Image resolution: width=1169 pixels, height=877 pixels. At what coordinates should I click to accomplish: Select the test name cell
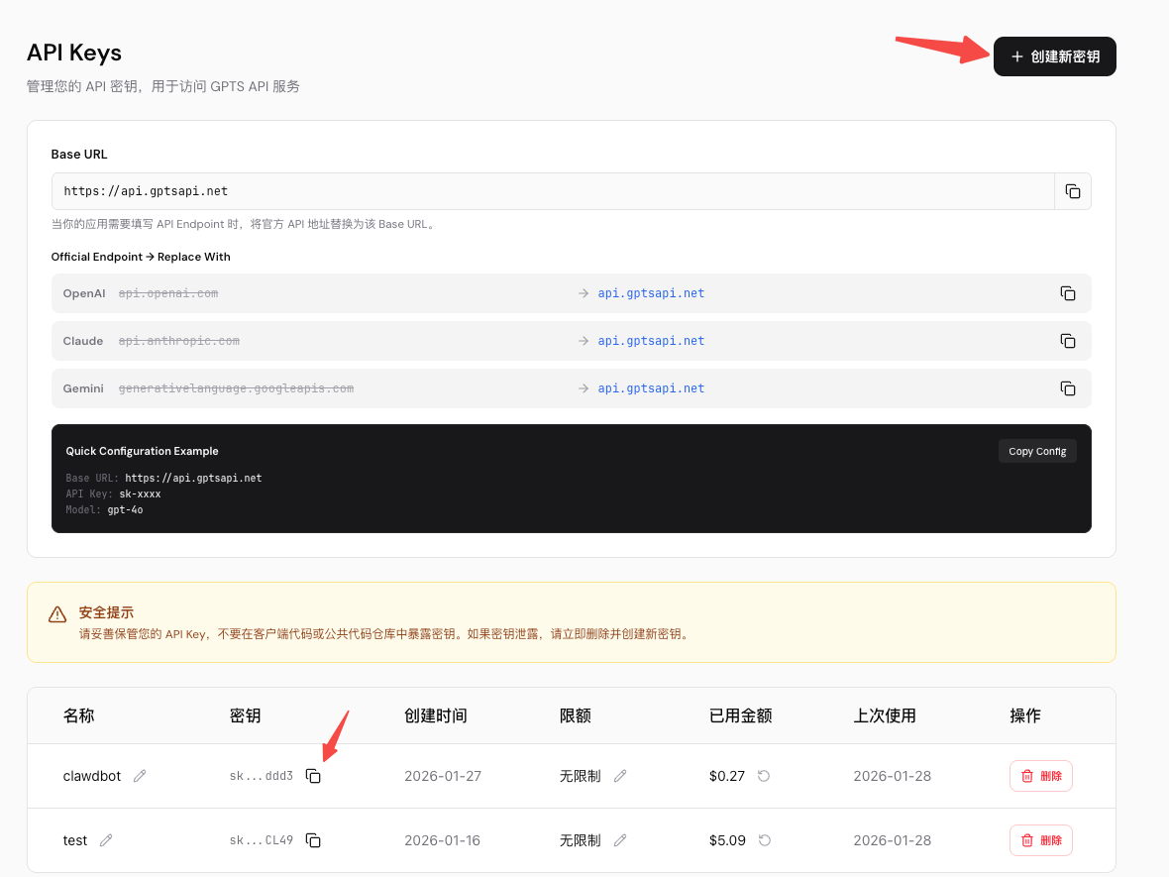coord(74,840)
